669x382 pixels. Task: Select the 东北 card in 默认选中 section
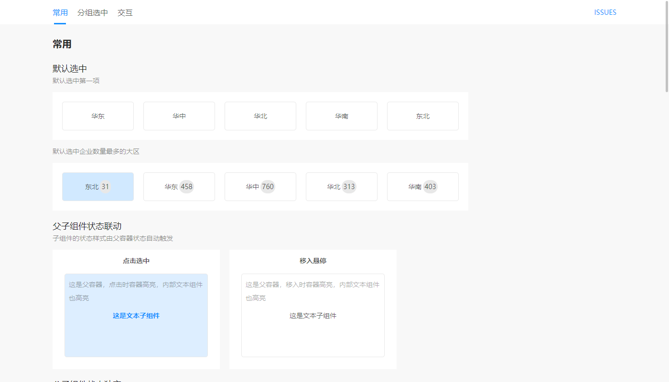click(x=422, y=116)
